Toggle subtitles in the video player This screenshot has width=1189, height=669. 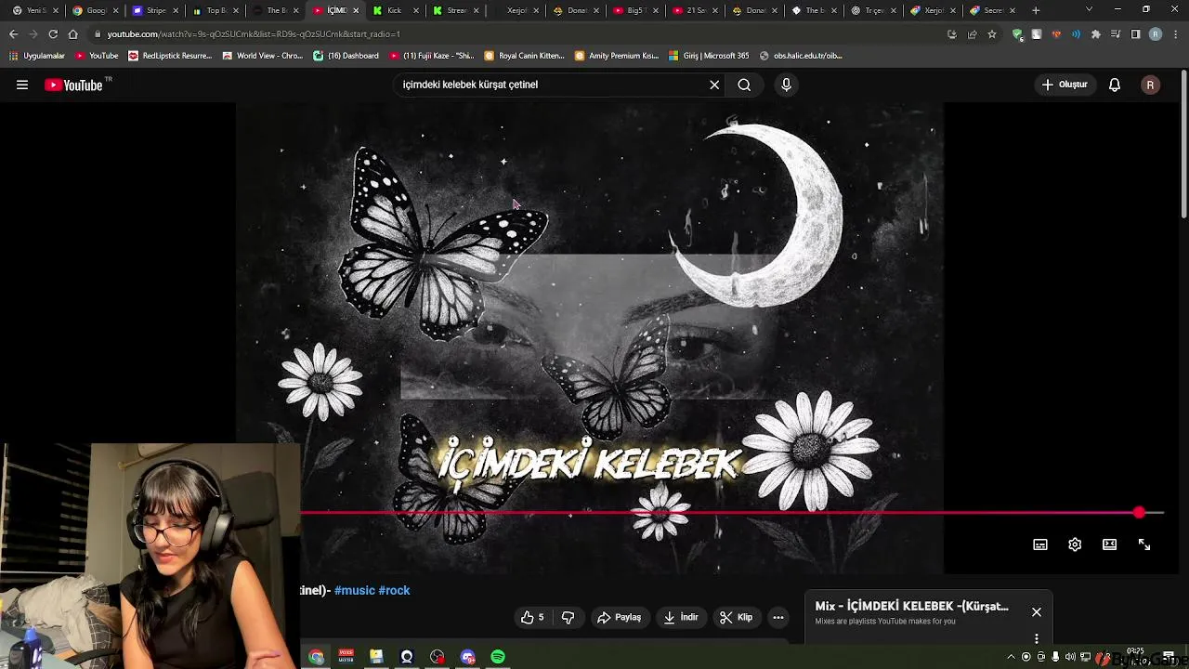pos(1040,544)
